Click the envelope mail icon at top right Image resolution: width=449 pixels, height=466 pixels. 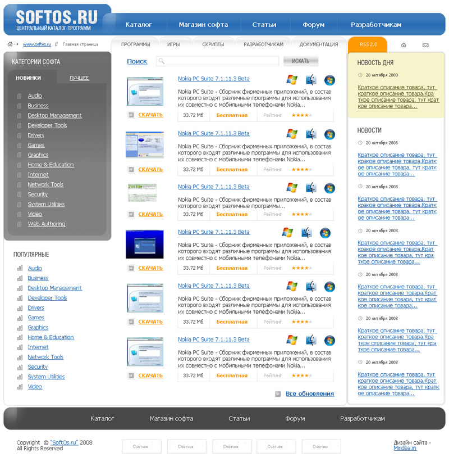pyautogui.click(x=425, y=45)
